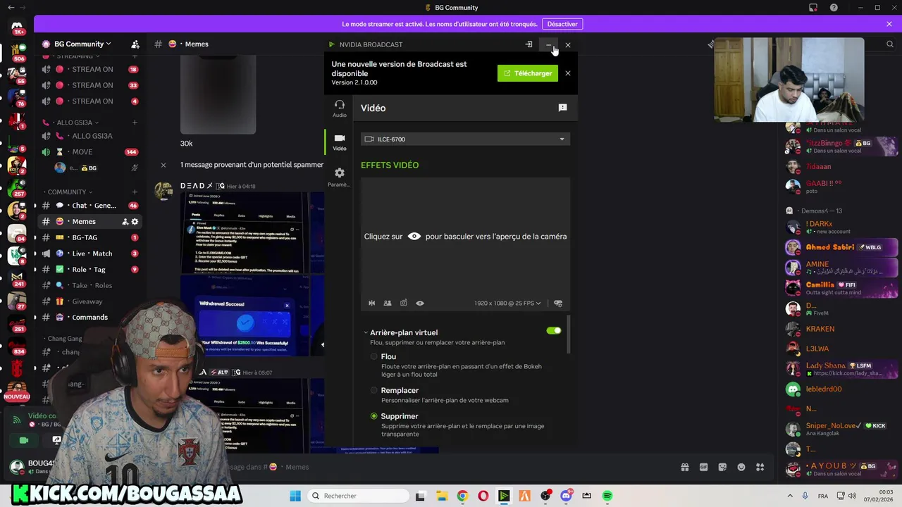Click the mirror flip icon under preview
Viewport: 902px width, 507px height.
372,303
